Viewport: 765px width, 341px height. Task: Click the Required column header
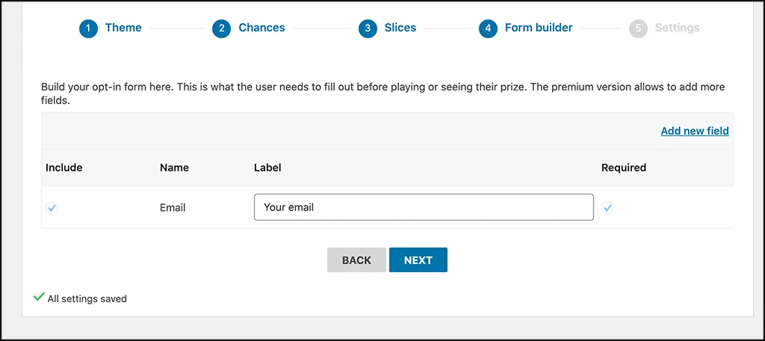point(624,168)
